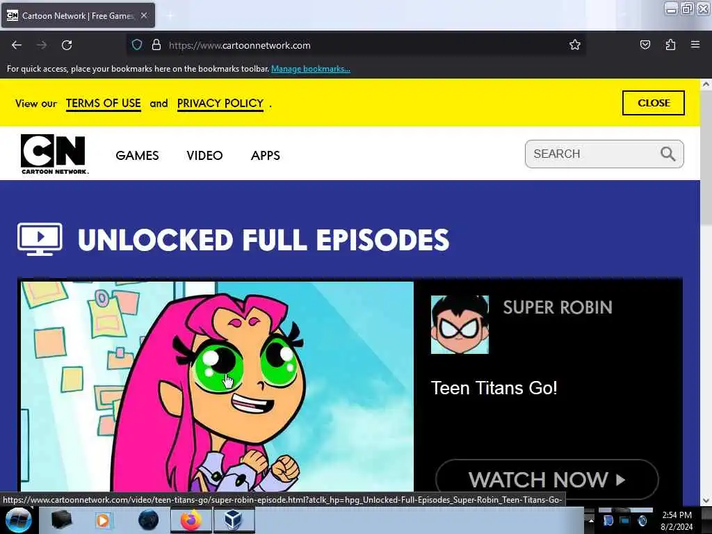
Task: Open the TERMS OF USE link
Action: tap(104, 104)
